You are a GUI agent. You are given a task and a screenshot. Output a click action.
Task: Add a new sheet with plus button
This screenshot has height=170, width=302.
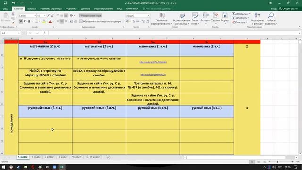pos(109,157)
